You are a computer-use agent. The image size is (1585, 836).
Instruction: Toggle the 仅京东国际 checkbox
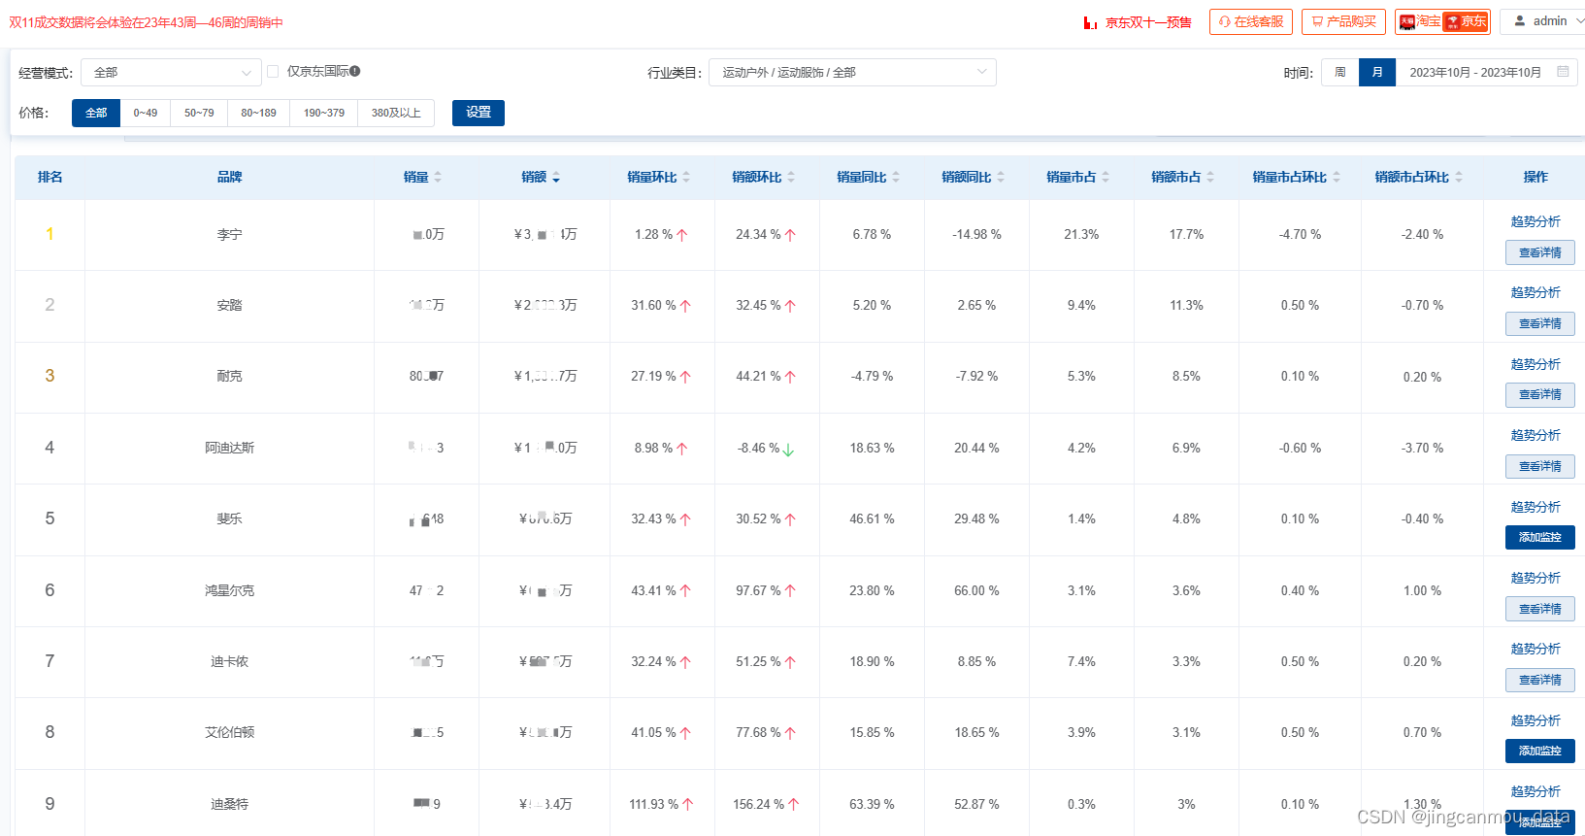coord(273,71)
